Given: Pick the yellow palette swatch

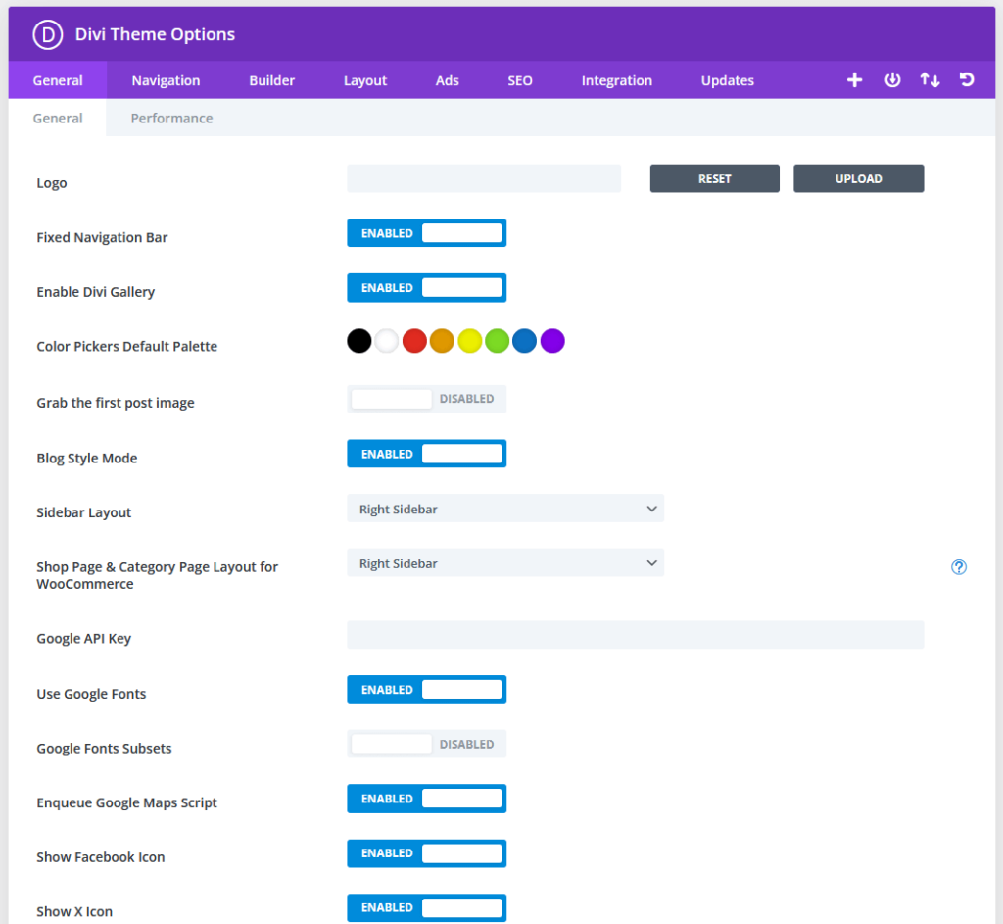Looking at the screenshot, I should 469,341.
